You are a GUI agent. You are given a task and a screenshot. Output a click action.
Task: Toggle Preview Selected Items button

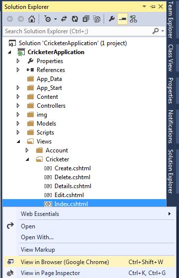tap(122, 19)
